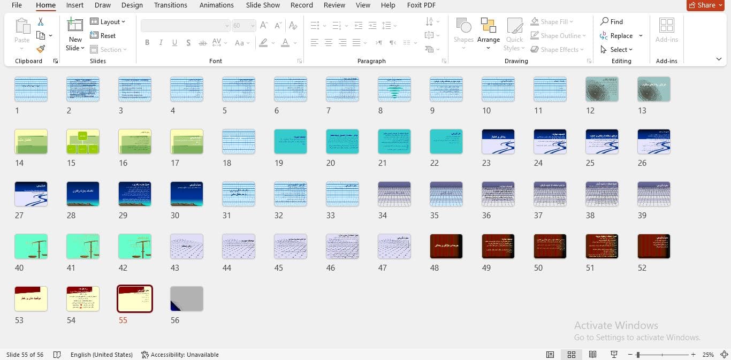
Task: Click the Find magnifier button
Action: coord(612,21)
